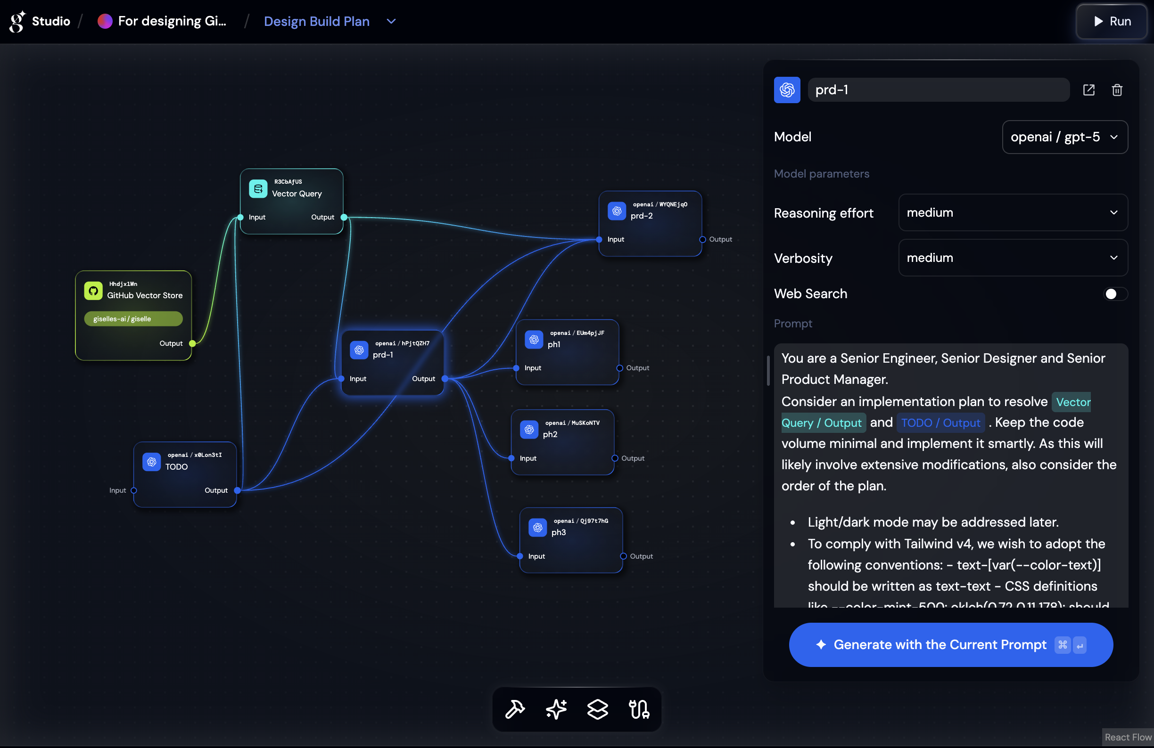Image resolution: width=1154 pixels, height=748 pixels.
Task: Enable the Web Search toggle
Action: (1114, 293)
